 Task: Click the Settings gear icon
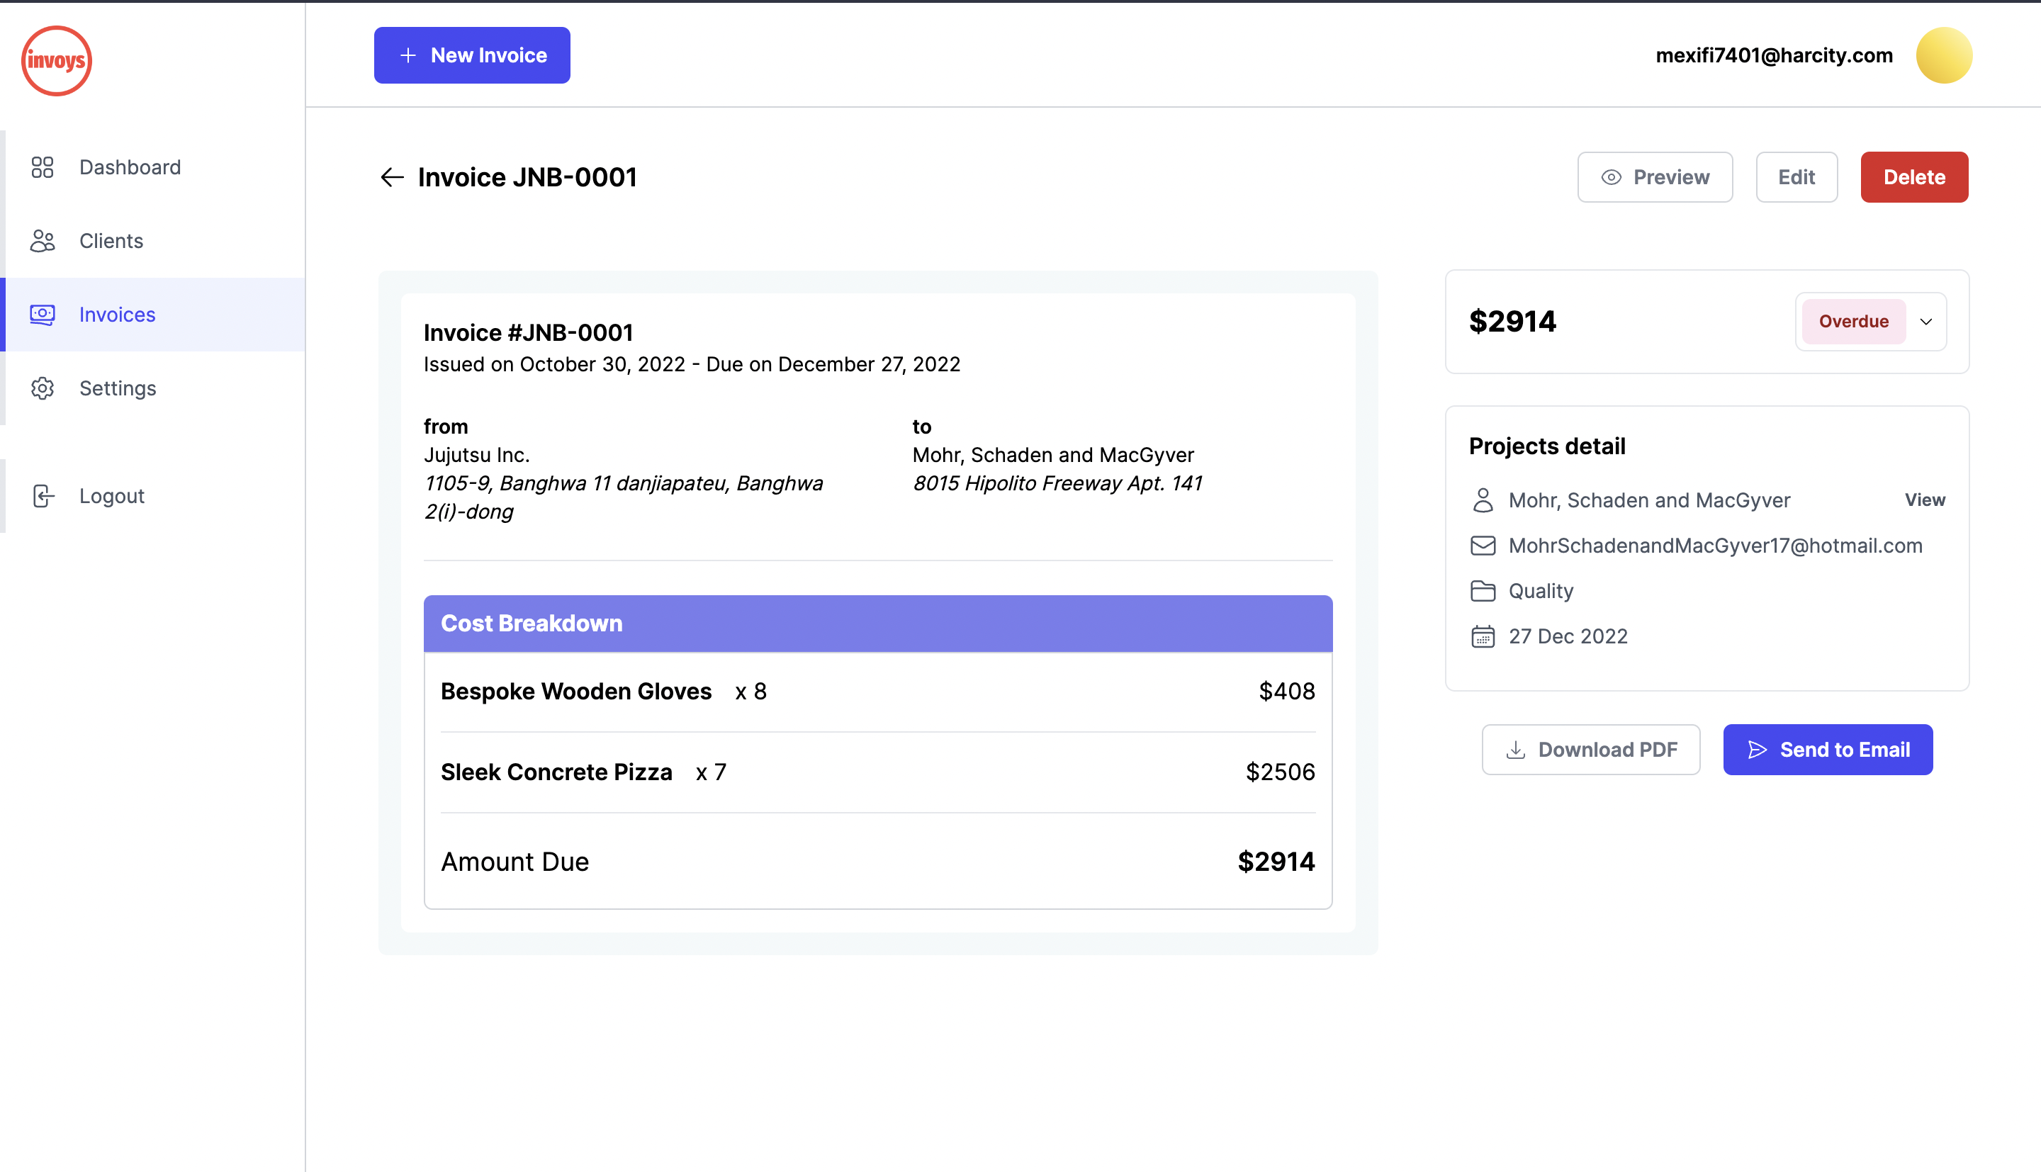pos(42,388)
